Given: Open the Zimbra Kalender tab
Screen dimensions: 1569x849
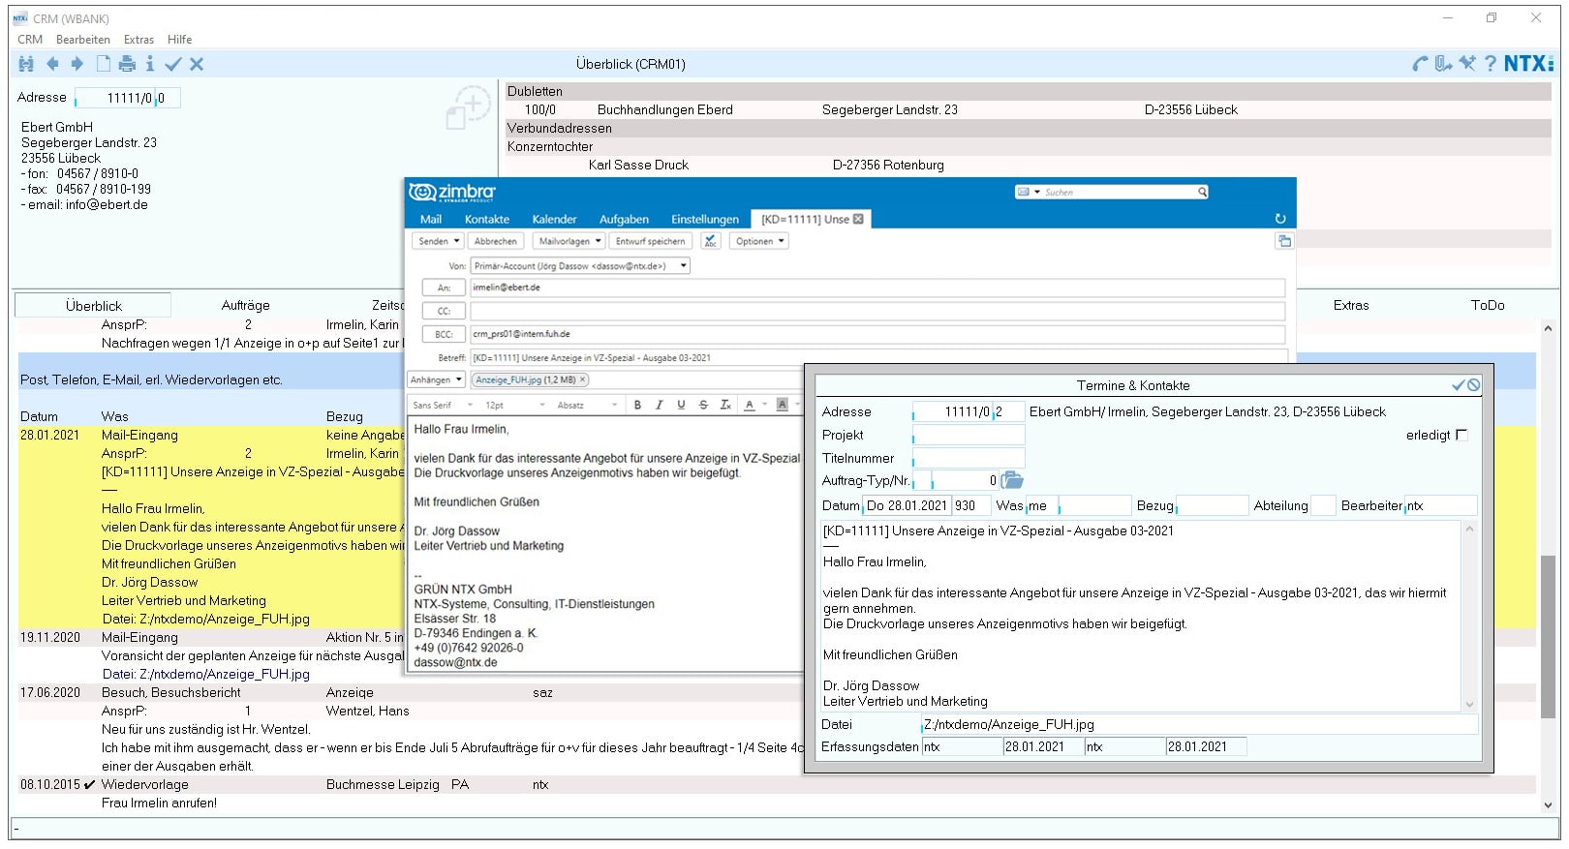Looking at the screenshot, I should [x=554, y=220].
